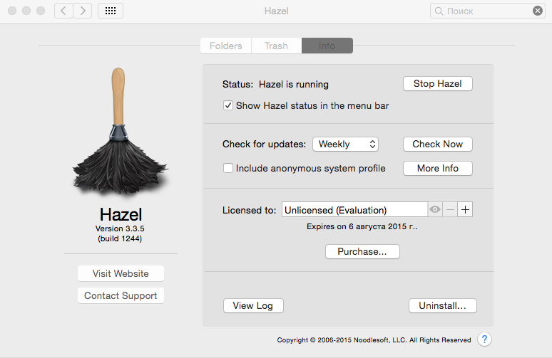The image size is (552, 358).
Task: Clear the search field with X icon
Action: pyautogui.click(x=537, y=11)
